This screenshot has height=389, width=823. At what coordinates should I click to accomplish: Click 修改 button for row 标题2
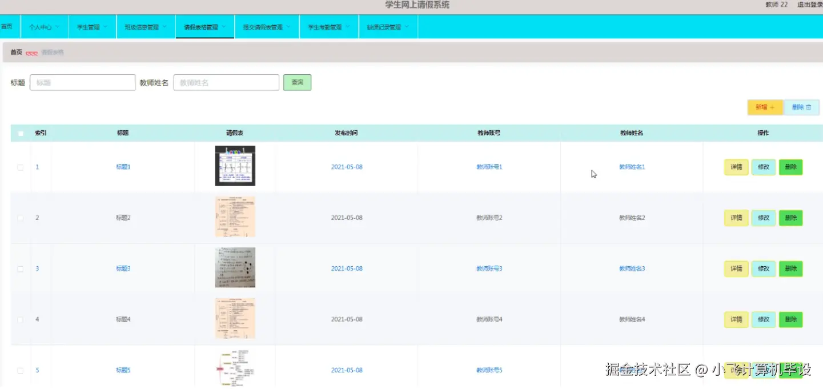point(764,218)
